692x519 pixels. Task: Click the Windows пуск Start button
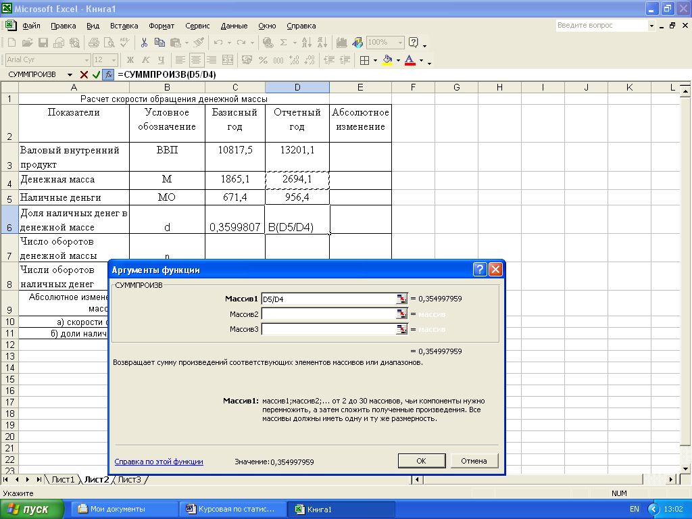32,510
